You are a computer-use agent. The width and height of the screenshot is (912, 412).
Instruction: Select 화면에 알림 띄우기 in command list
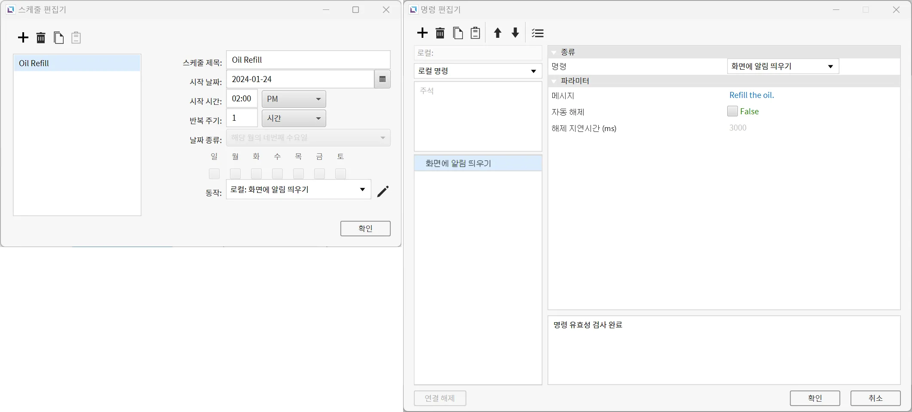pyautogui.click(x=477, y=163)
